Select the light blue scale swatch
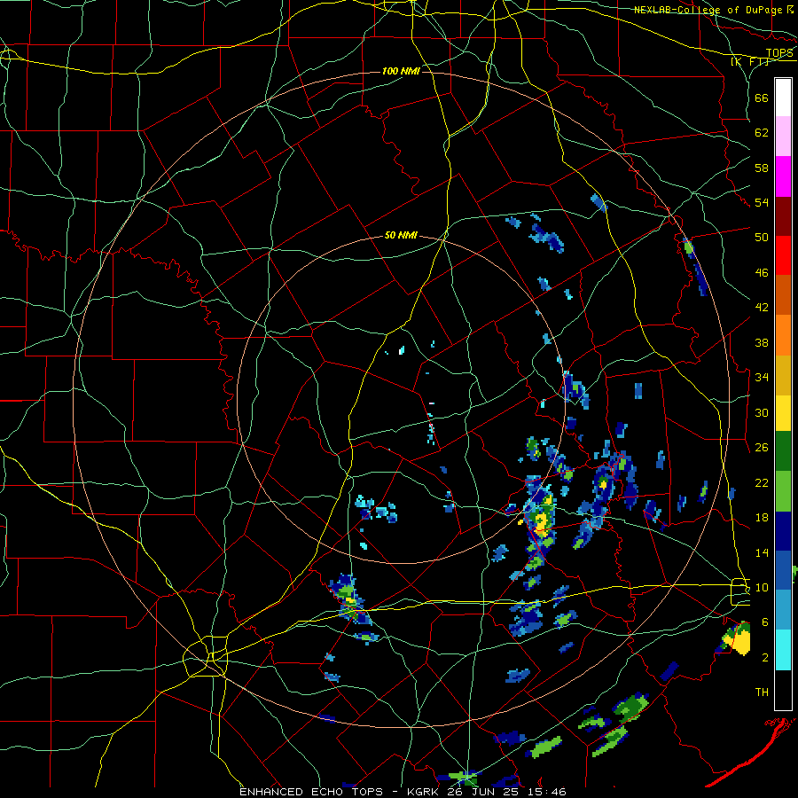 [783, 609]
